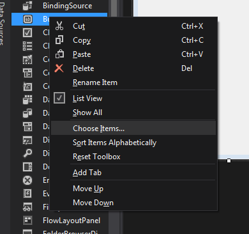Select the DataGridView control icon

(27, 100)
